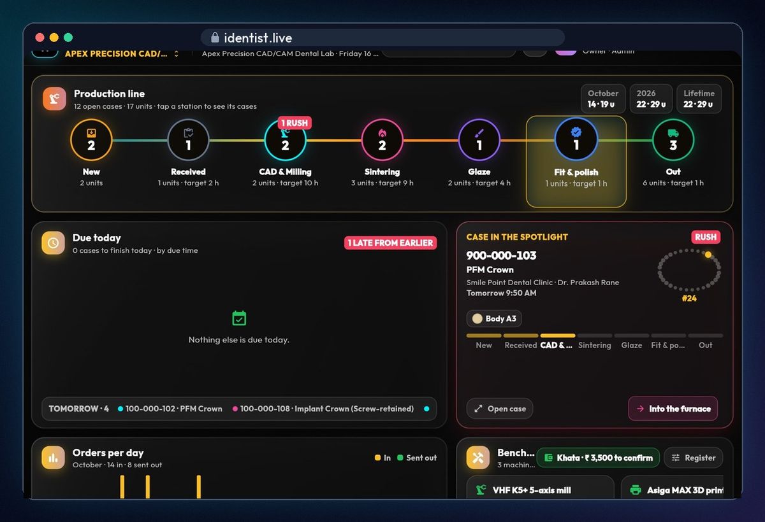The height and width of the screenshot is (522, 765).
Task: Click the tooth position ring #24
Action: [689, 270]
